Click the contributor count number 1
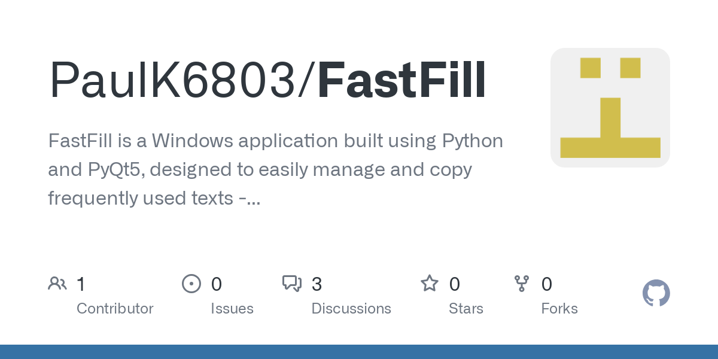This screenshot has width=718, height=359. [81, 284]
